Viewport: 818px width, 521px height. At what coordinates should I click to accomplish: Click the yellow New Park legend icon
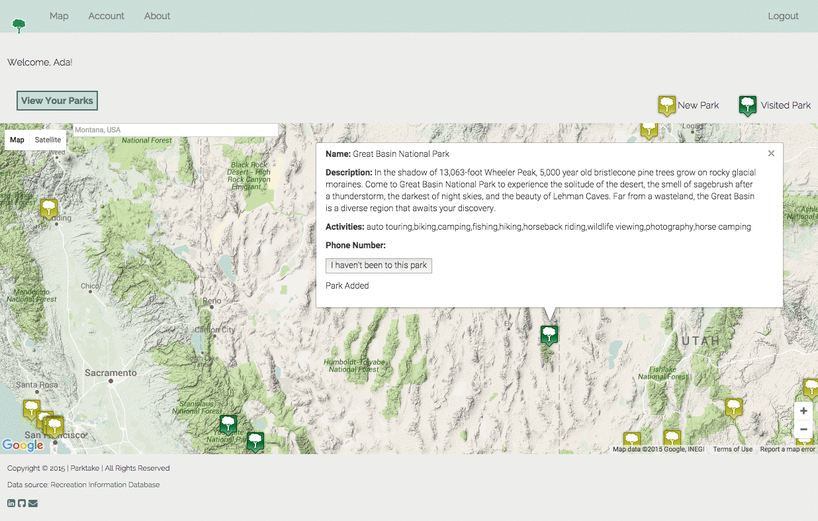667,105
